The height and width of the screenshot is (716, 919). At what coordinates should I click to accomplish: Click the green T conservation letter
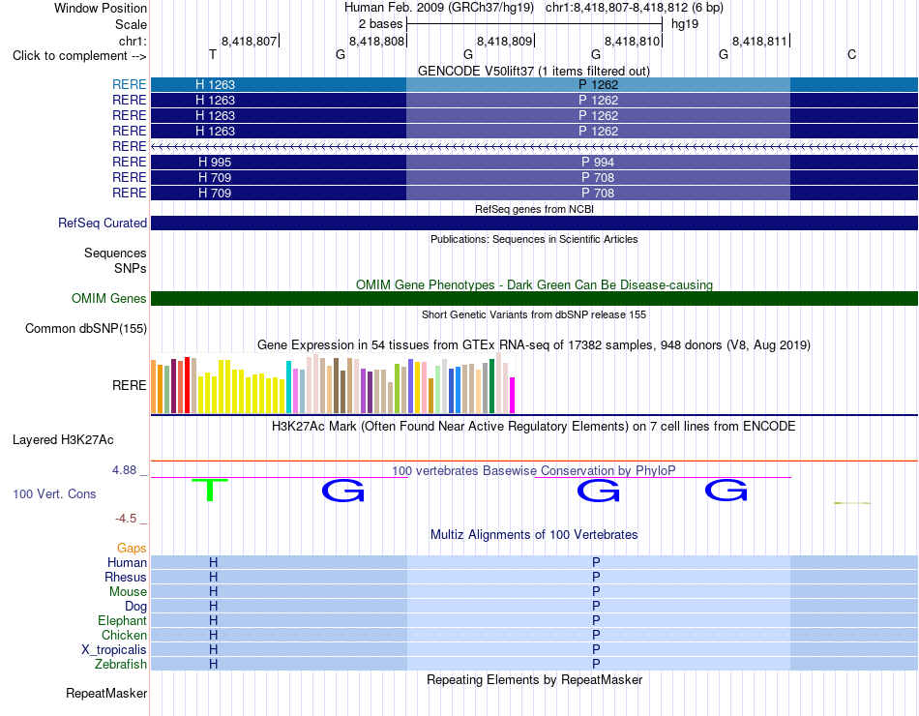click(209, 490)
